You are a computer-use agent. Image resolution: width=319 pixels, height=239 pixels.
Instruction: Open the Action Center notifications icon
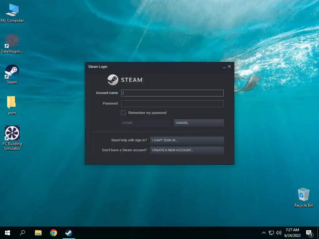309,233
